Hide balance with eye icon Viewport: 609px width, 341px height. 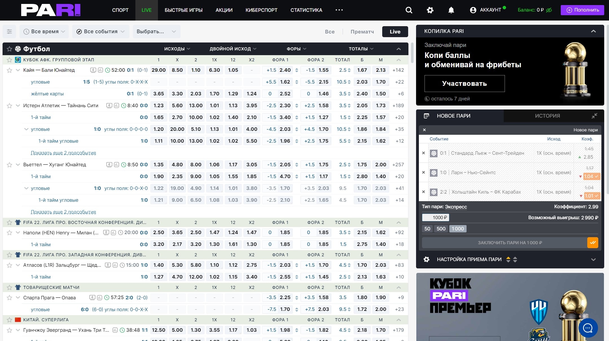[549, 10]
